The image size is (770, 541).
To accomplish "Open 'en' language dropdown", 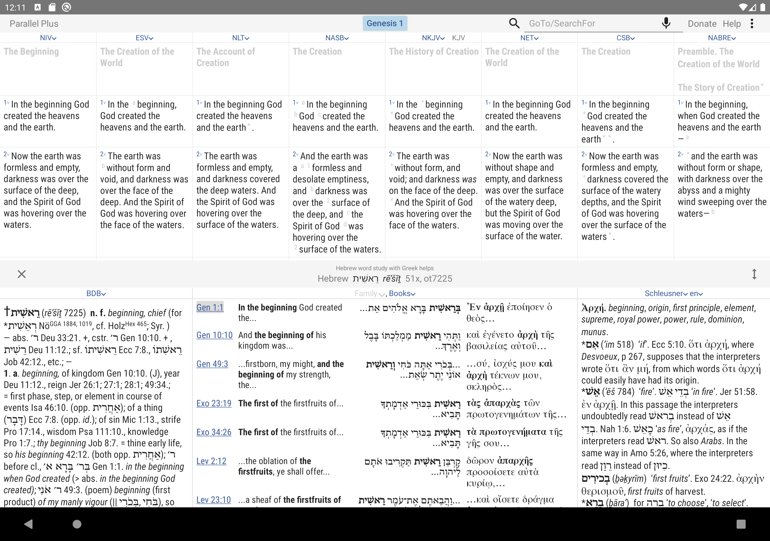I will pos(696,293).
